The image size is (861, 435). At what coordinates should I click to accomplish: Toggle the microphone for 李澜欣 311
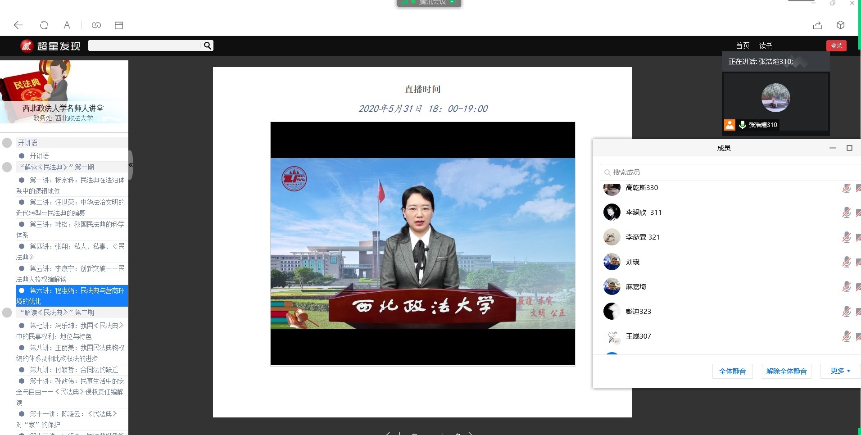pos(846,212)
